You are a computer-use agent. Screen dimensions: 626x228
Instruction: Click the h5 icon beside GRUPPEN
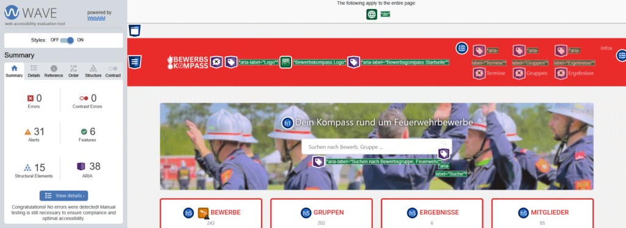(306, 213)
